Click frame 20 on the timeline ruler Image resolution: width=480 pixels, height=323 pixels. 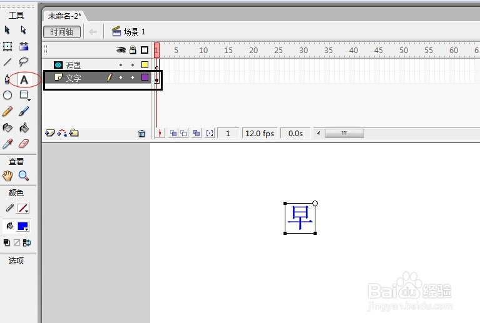[x=252, y=50]
